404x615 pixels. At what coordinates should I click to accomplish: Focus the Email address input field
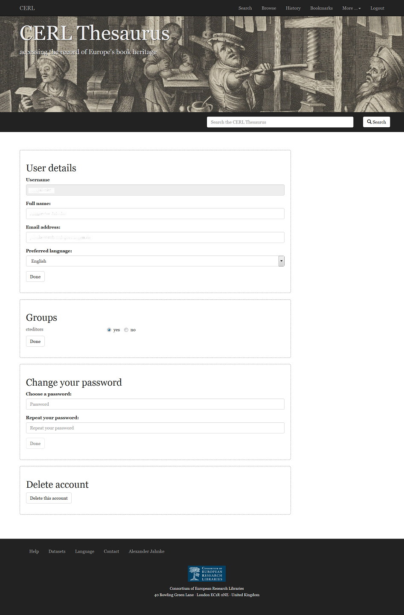pos(155,237)
